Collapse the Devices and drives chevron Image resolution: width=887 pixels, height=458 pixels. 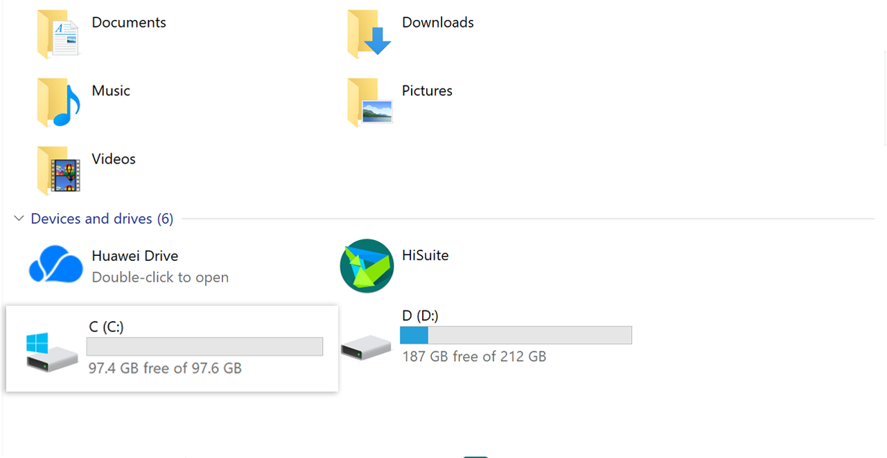coord(19,219)
